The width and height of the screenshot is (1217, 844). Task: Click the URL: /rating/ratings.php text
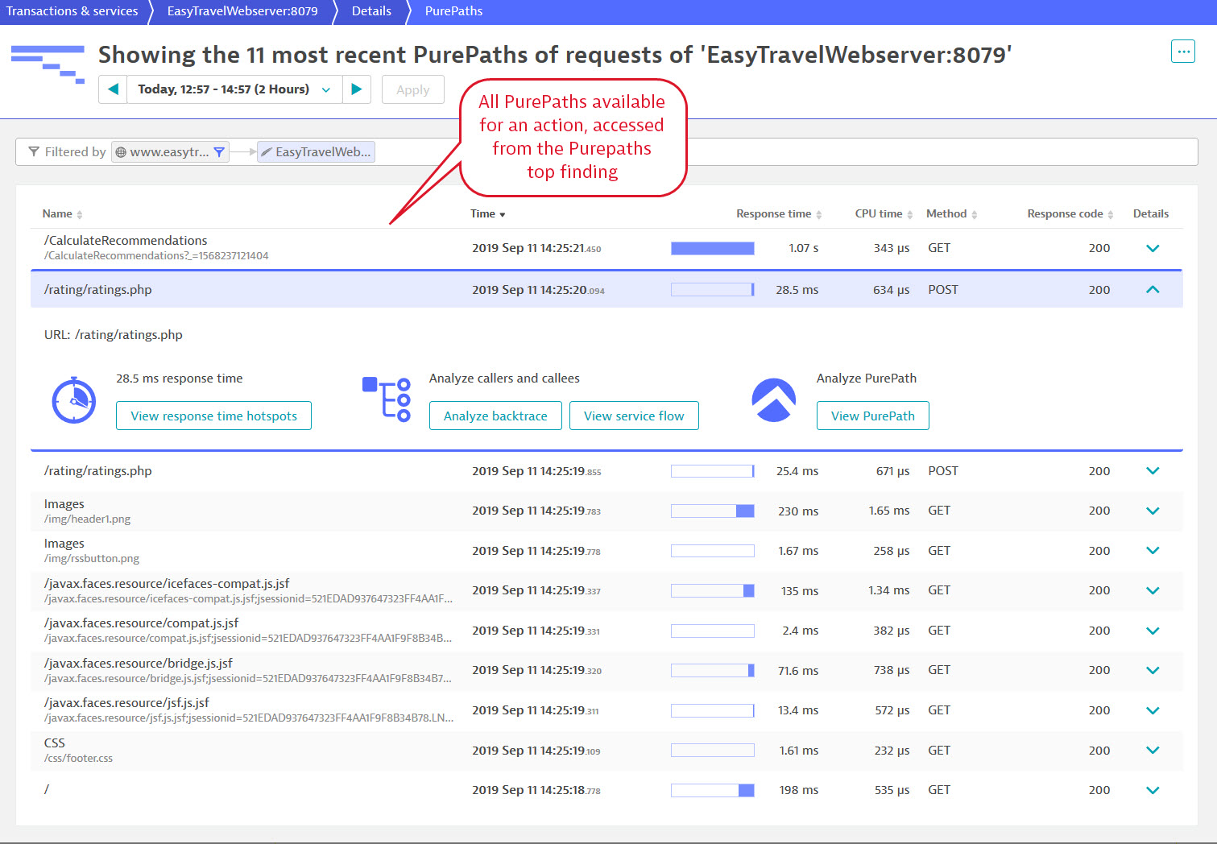click(114, 334)
